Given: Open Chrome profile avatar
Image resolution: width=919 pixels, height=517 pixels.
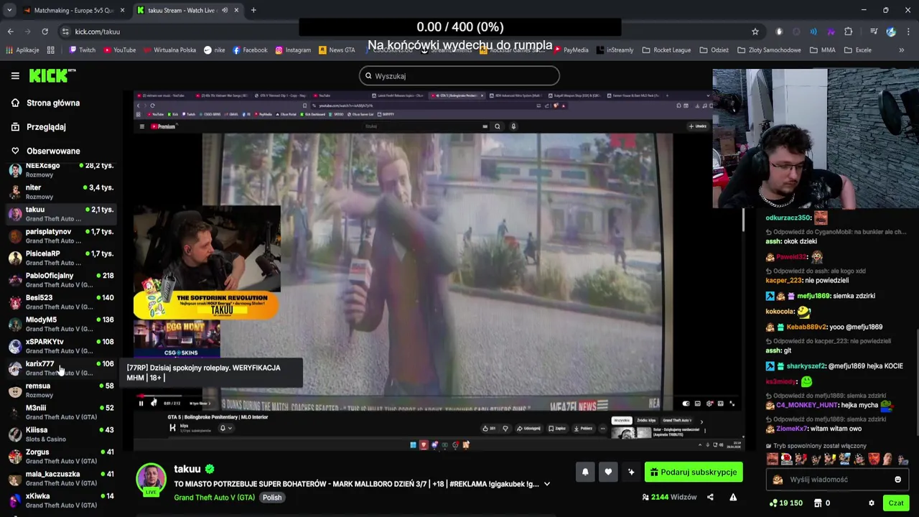Looking at the screenshot, I should click(x=891, y=32).
